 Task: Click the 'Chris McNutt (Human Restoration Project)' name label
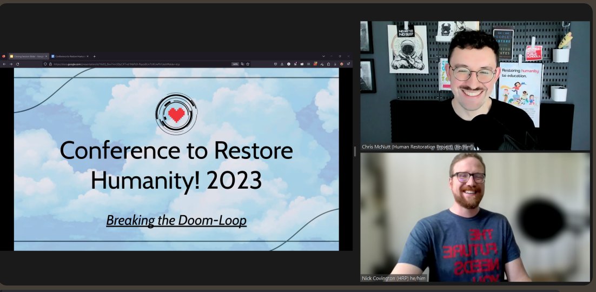tap(418, 147)
